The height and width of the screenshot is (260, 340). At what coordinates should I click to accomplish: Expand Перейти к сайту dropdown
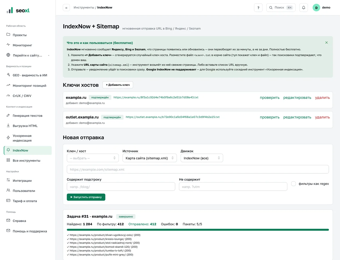click(28, 55)
